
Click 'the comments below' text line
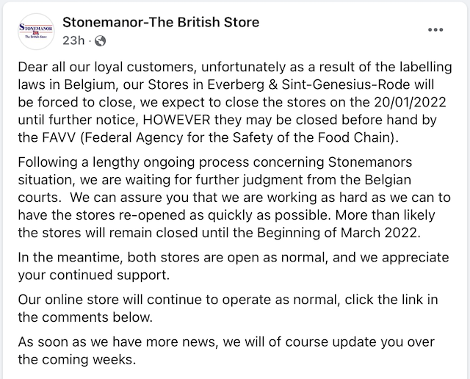tap(85, 317)
